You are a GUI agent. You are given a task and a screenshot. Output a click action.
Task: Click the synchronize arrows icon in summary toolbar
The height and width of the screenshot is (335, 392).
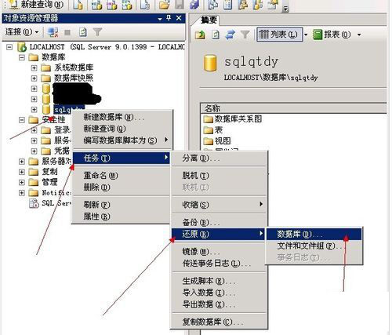tap(230, 35)
